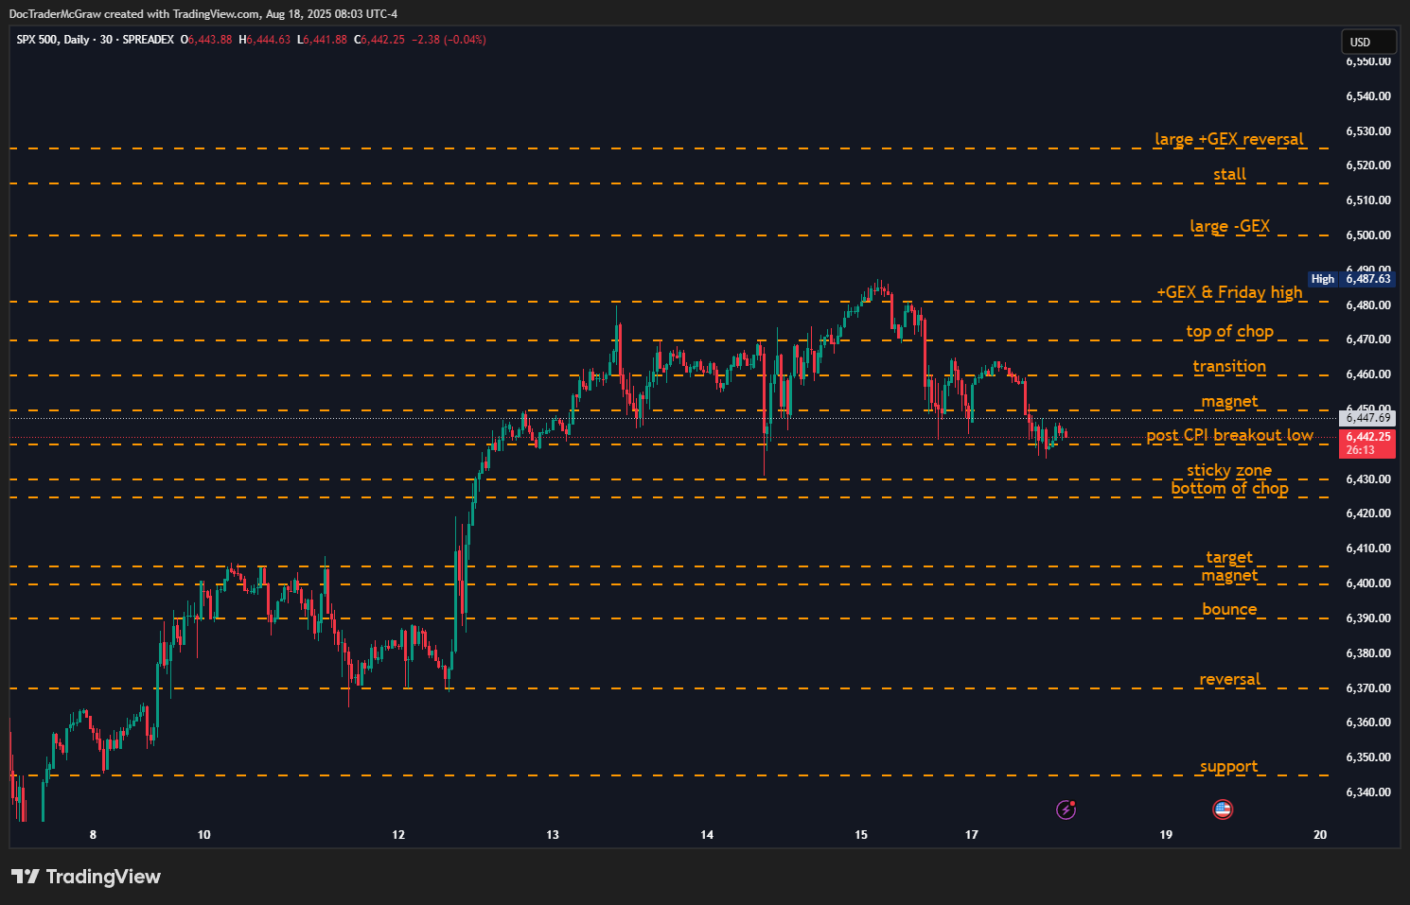Screen dimensions: 1410x905
Task: Click the 6,340.00 price axis value
Action: coord(1368,792)
